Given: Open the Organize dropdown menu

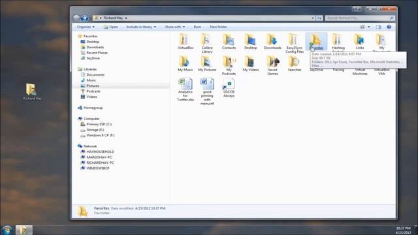Looking at the screenshot, I should point(86,27).
